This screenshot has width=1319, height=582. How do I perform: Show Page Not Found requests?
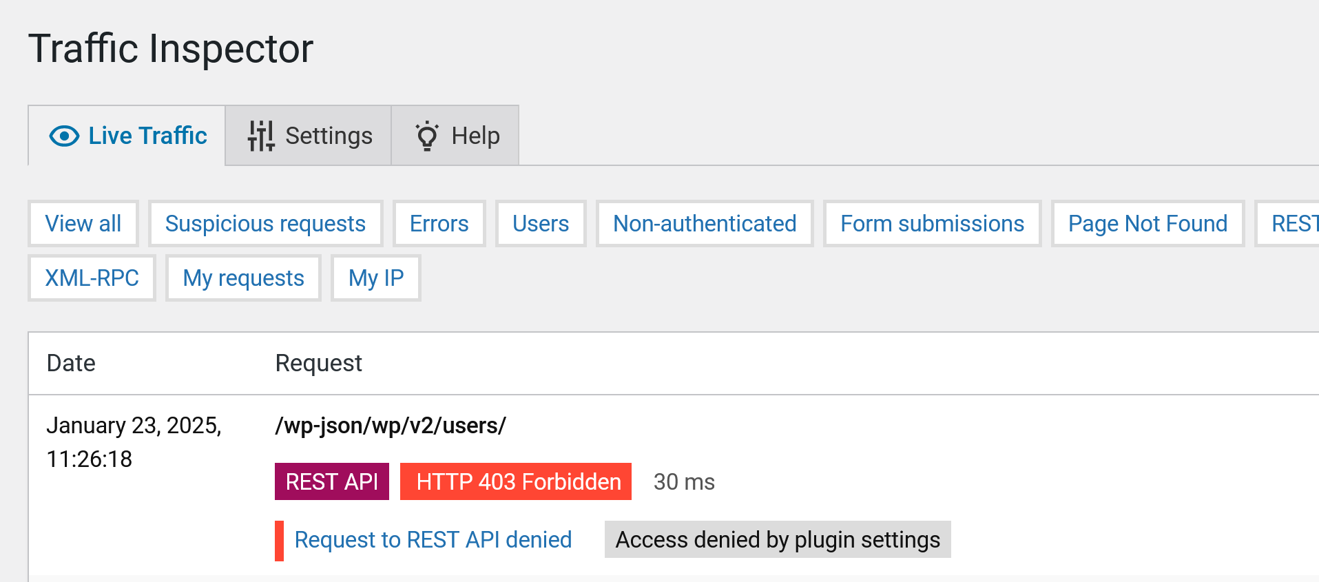1147,224
